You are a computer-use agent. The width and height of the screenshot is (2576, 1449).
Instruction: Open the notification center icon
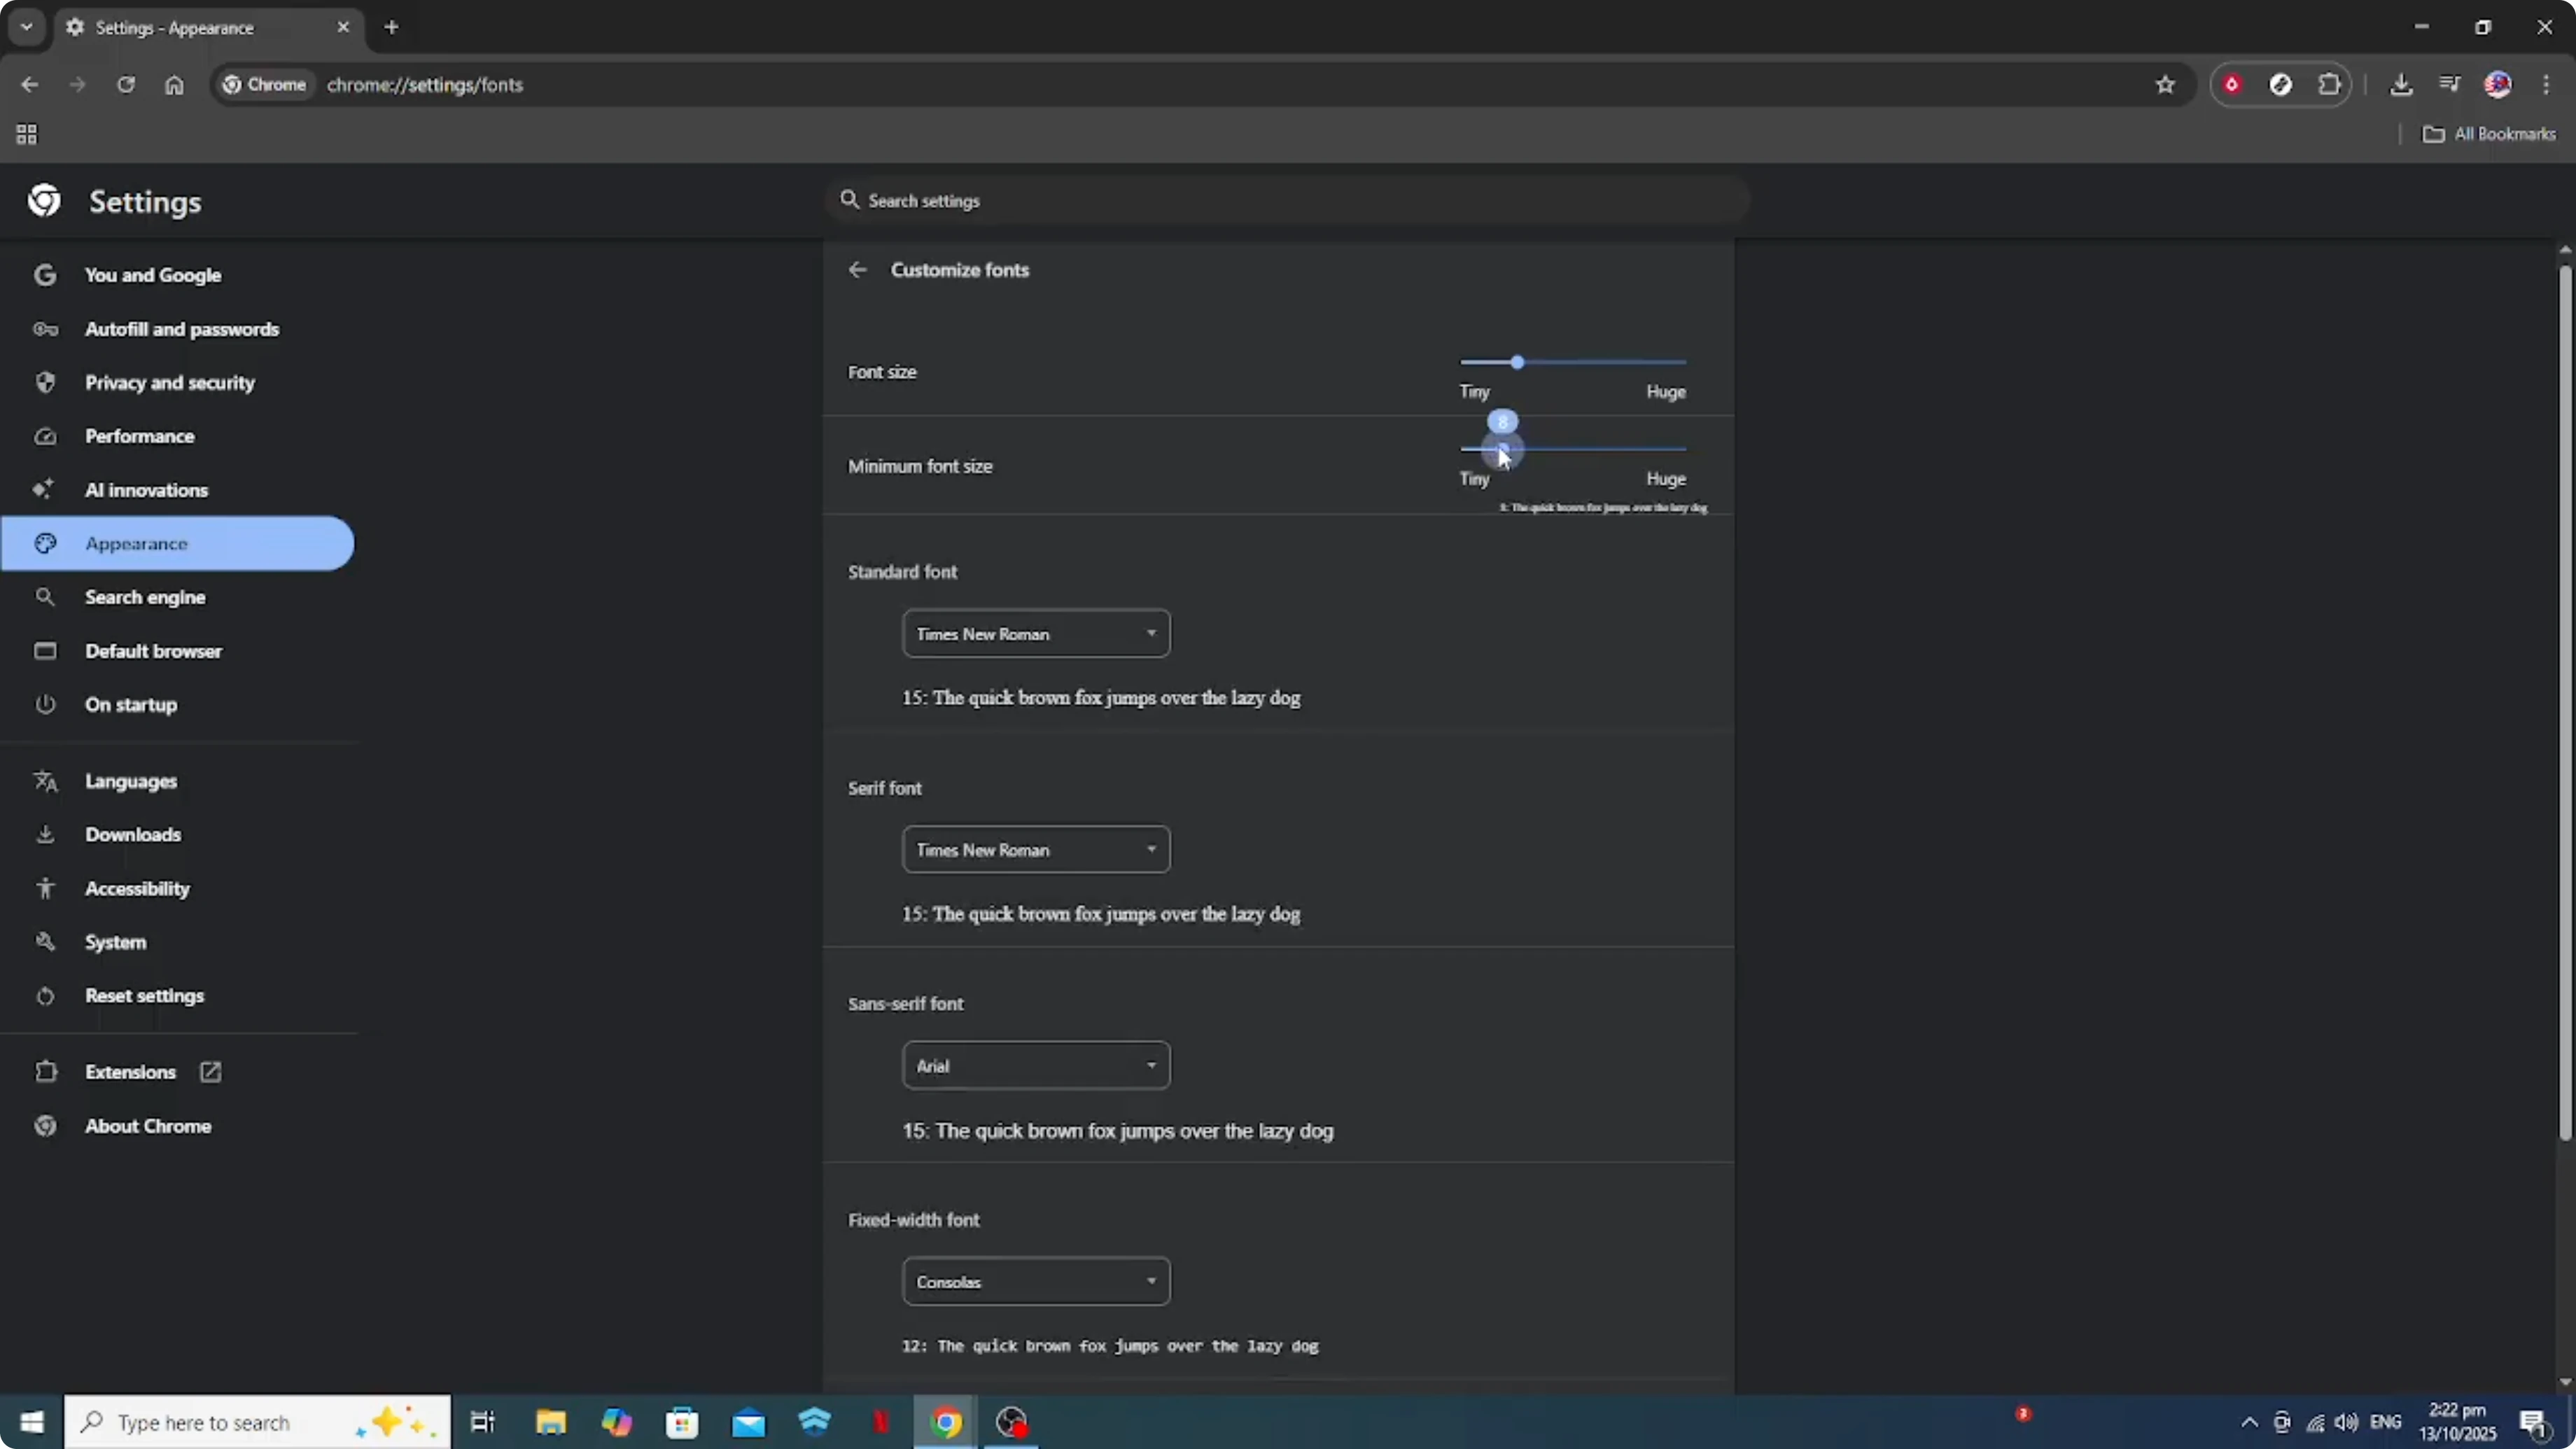tap(2533, 1422)
